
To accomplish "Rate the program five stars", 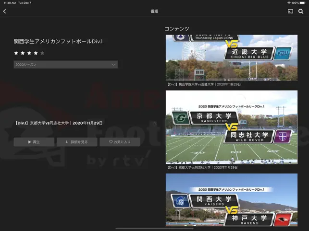I will 42,53.
